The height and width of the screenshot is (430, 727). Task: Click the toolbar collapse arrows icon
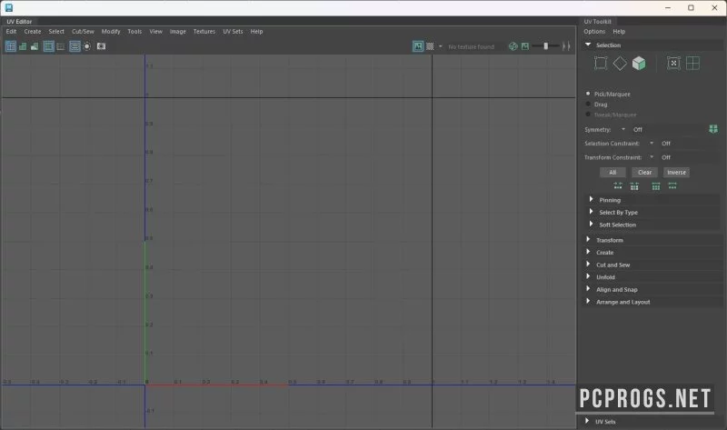[566, 46]
